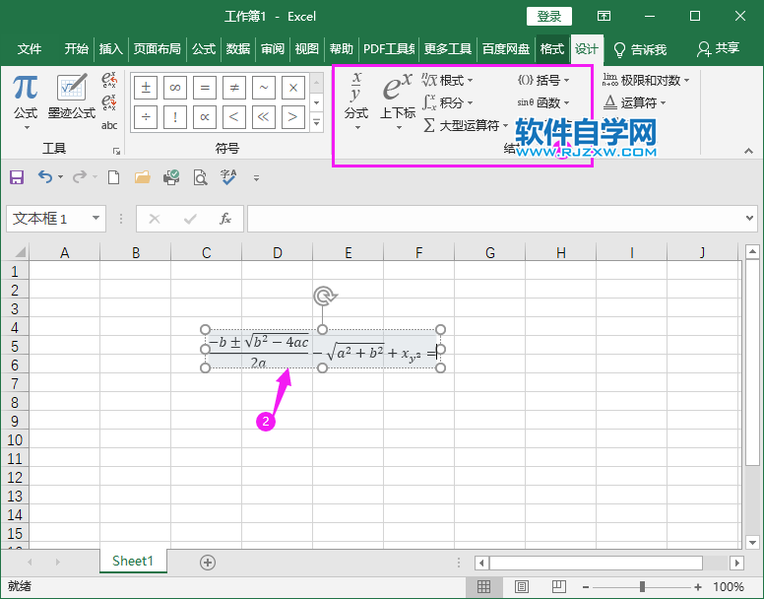Select the professional equation format option
The width and height of the screenshot is (764, 599).
pos(109,80)
